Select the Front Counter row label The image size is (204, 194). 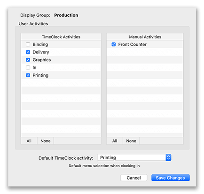(x=132, y=45)
